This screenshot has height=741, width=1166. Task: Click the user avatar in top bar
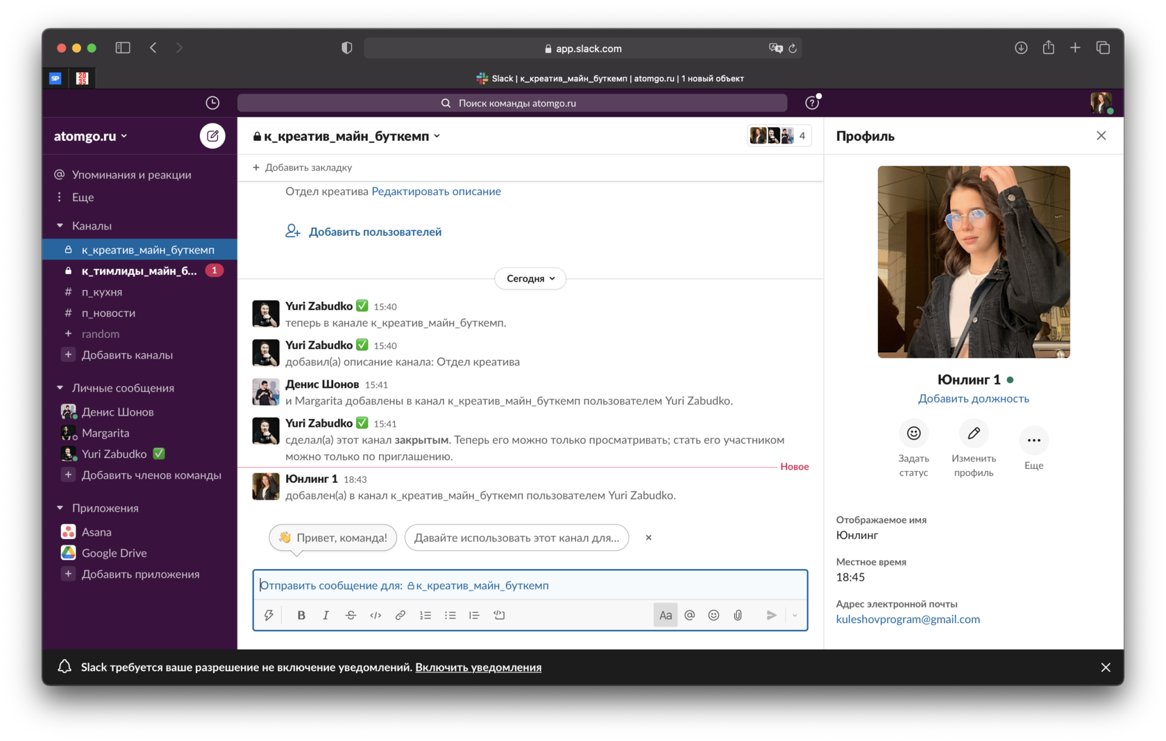pyautogui.click(x=1101, y=103)
